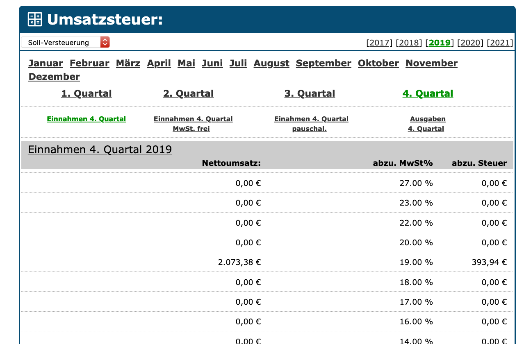This screenshot has height=344, width=524.
Task: Click the Dezember month link
Action: coord(54,77)
